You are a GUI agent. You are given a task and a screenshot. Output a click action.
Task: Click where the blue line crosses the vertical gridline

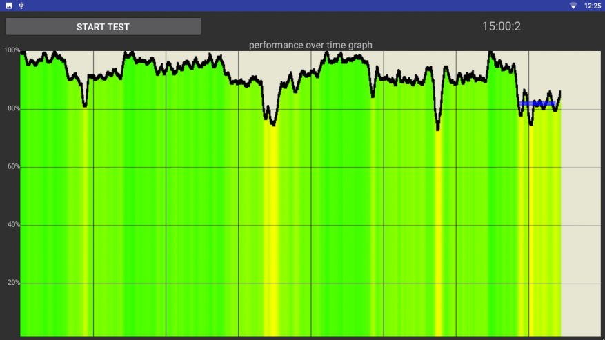click(528, 103)
